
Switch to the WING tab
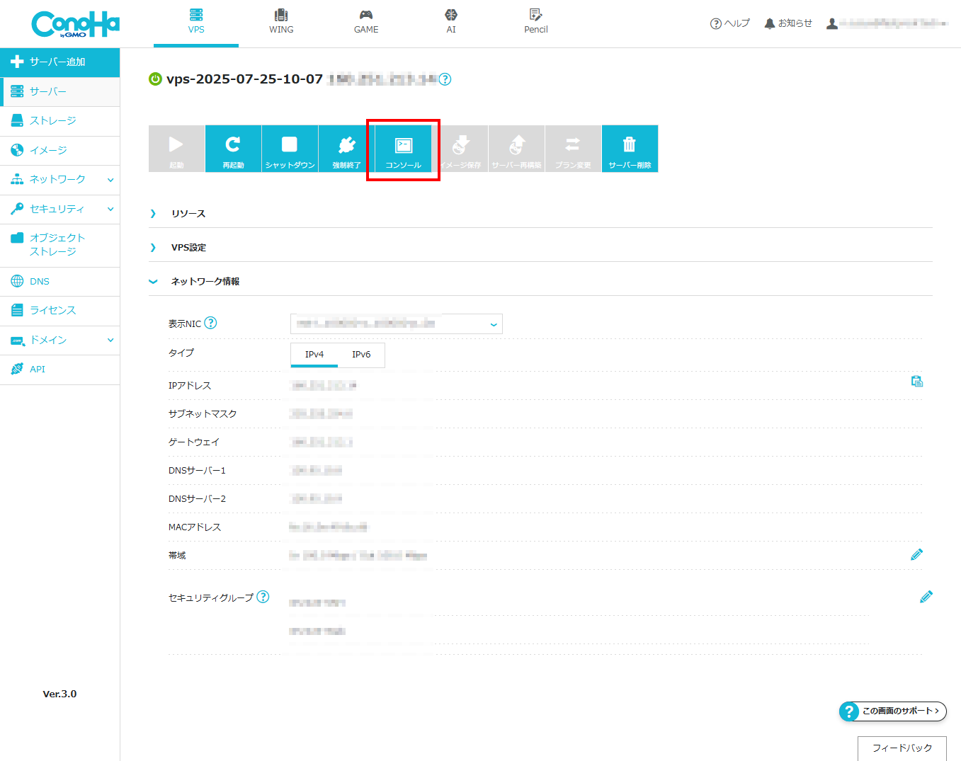[281, 22]
